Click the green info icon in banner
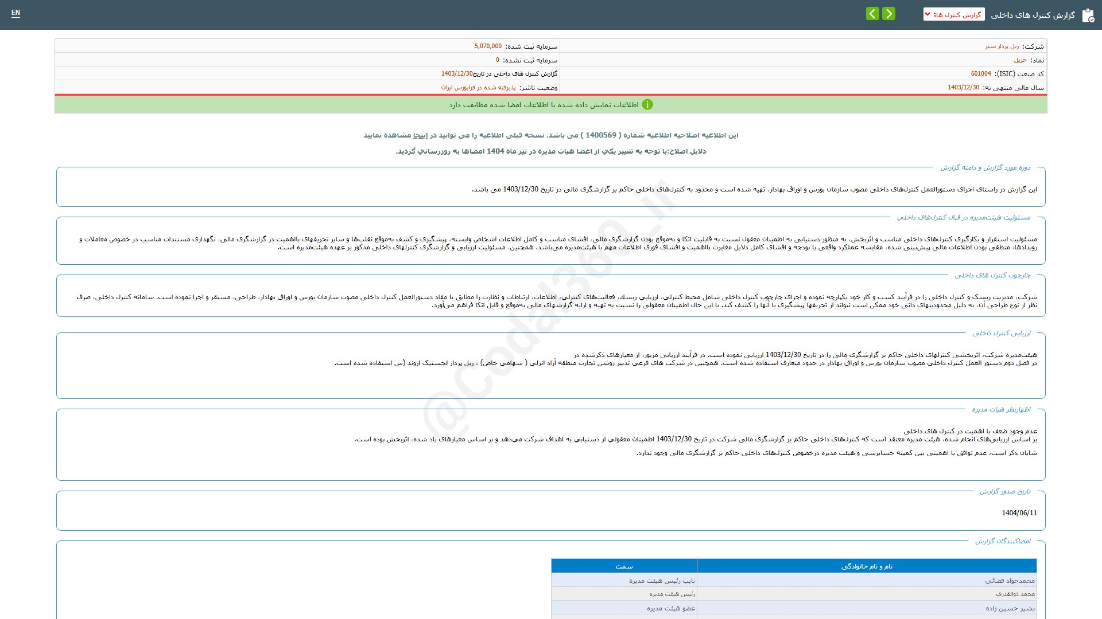The image size is (1102, 619). pos(647,105)
